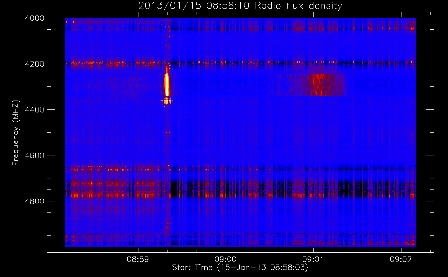Image resolution: width=448 pixels, height=277 pixels.
Task: Click the 4600 frequency axis label
Action: pos(35,155)
